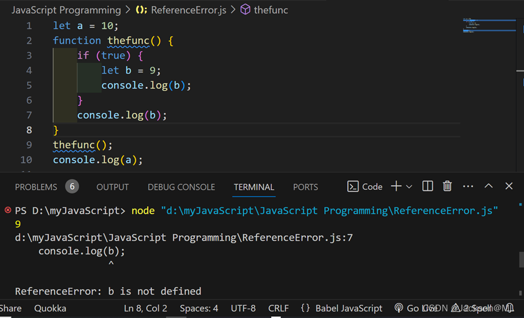The width and height of the screenshot is (524, 318).
Task: Toggle Go Live server in status bar
Action: [x=416, y=308]
